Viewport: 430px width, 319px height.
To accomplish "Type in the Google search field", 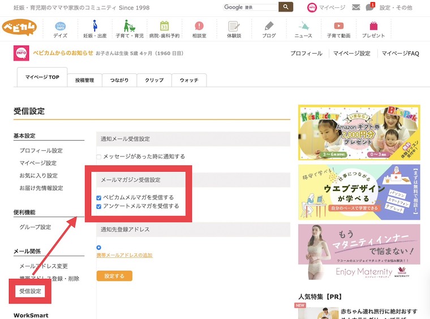I will [250, 7].
